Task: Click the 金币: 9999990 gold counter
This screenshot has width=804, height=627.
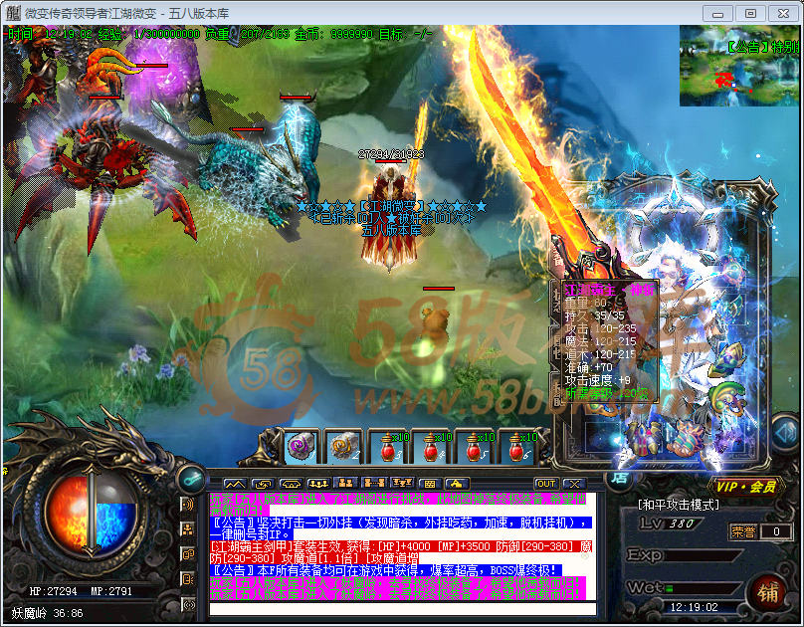Action: tap(333, 35)
